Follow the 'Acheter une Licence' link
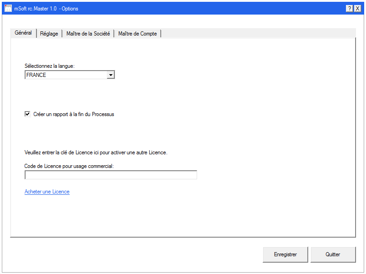This screenshot has width=366, height=274. (47, 192)
